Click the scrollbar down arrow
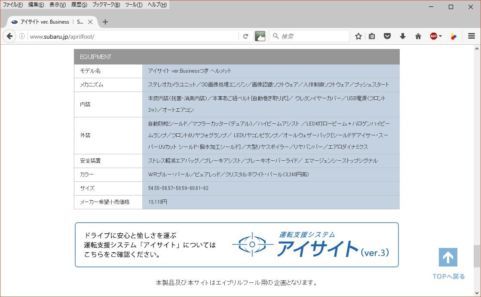Viewport: 481px width, 297px height. click(477, 293)
